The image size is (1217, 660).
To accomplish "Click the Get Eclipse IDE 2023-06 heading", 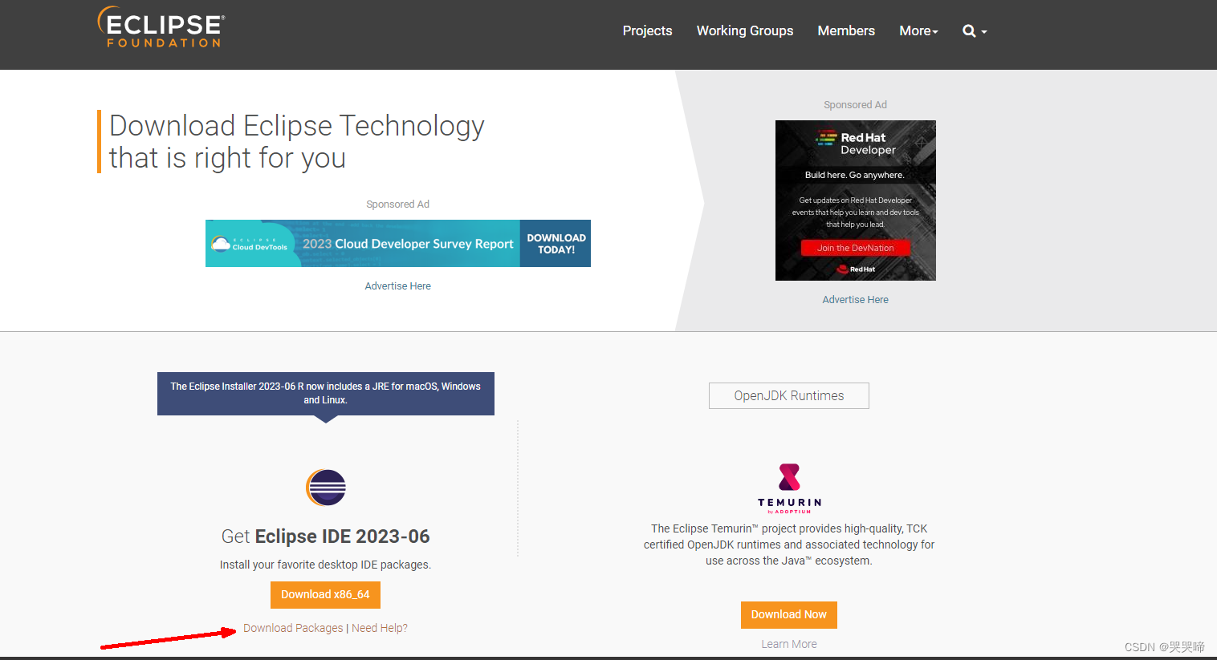I will click(326, 537).
